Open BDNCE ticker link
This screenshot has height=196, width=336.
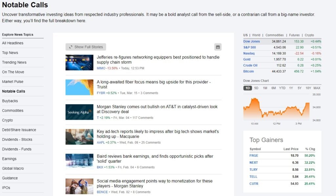click(102, 192)
